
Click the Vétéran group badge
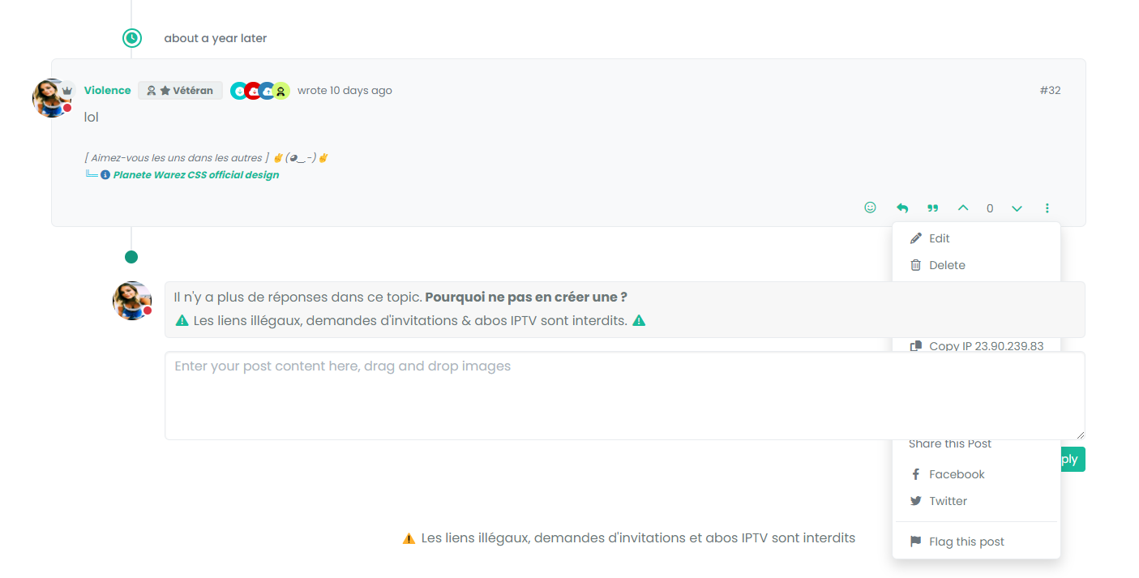pos(180,91)
